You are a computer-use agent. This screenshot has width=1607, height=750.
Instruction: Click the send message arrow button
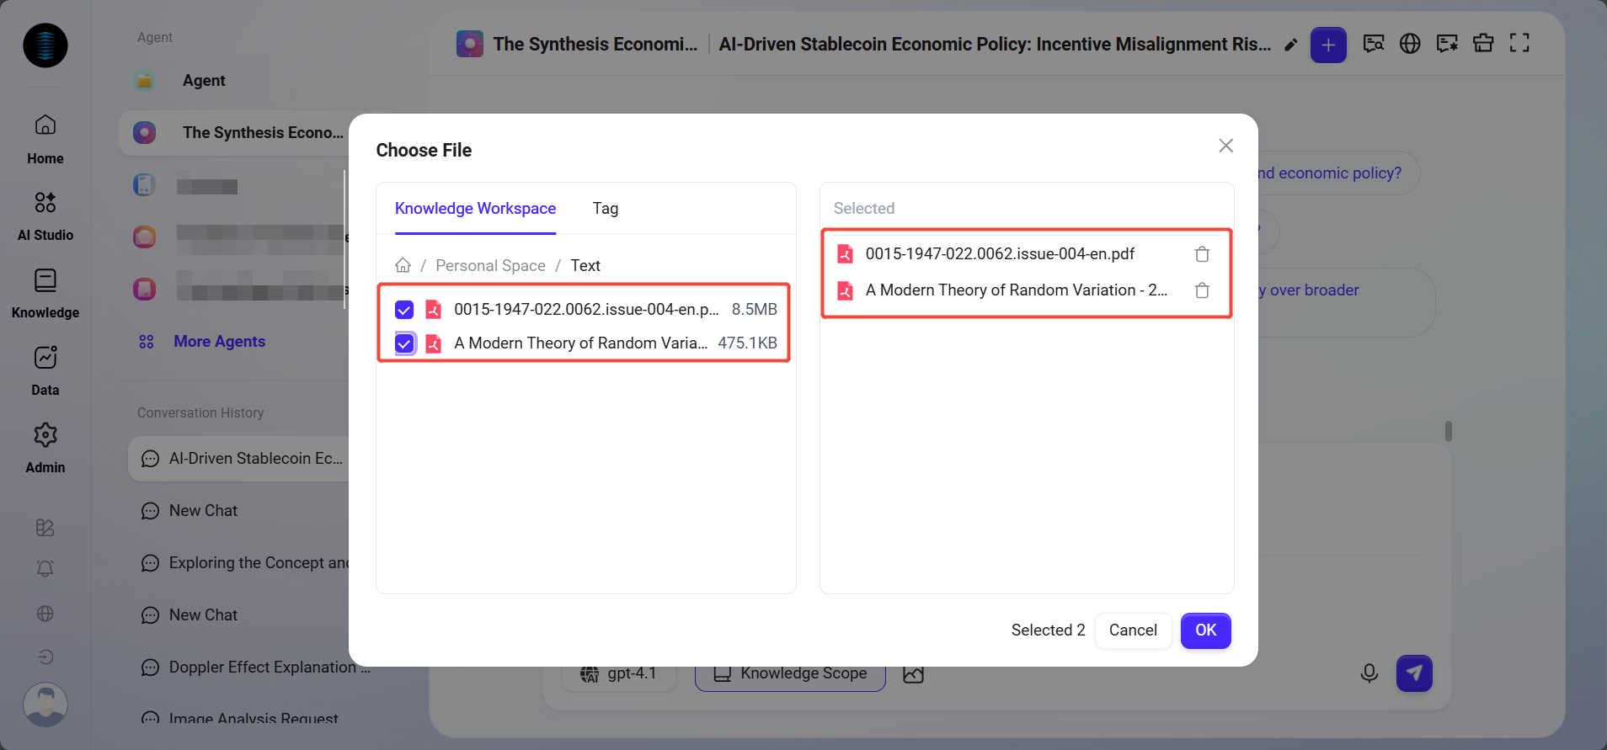tap(1414, 673)
